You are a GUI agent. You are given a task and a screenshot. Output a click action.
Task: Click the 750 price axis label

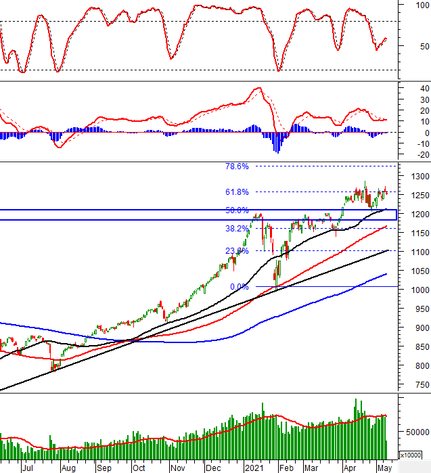click(x=422, y=385)
